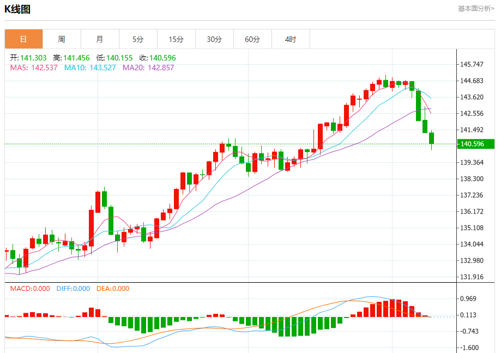Click the latest green candlestick

[x=431, y=138]
